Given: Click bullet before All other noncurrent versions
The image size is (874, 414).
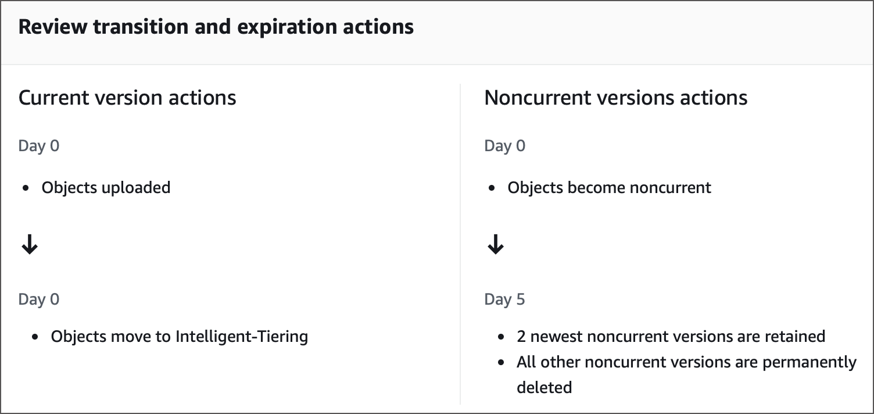Looking at the screenshot, I should point(502,363).
